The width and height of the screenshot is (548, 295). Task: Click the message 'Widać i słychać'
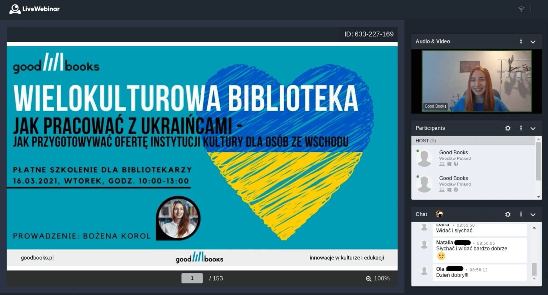454,230
